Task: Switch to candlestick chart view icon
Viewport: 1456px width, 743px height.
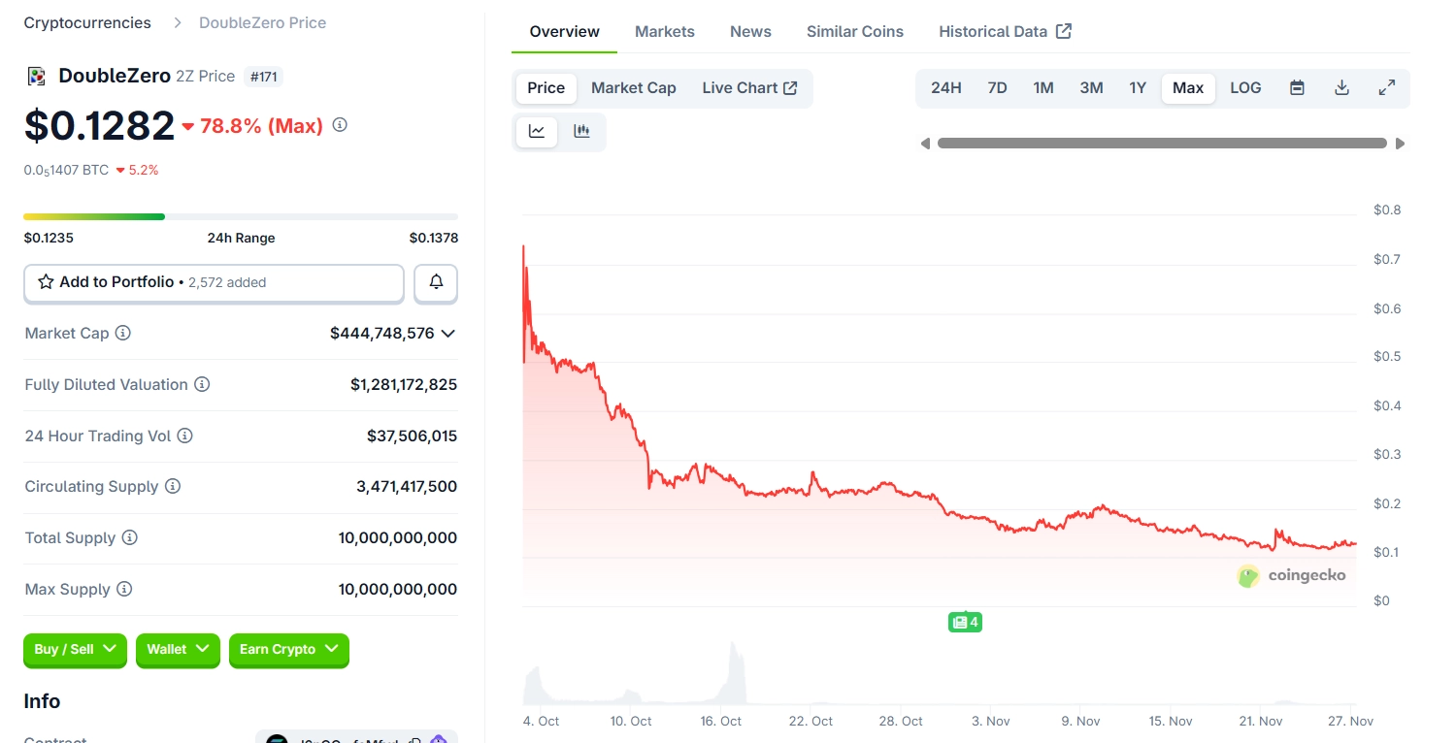Action: (x=582, y=132)
